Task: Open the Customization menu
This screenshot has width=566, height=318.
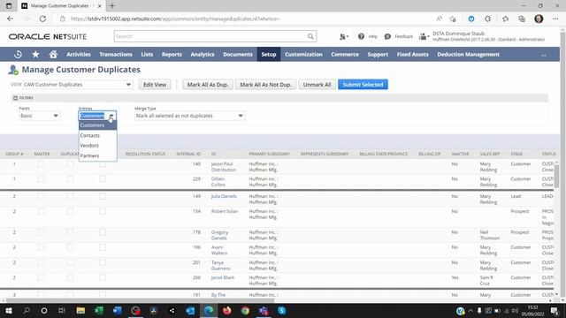Action: pos(303,55)
